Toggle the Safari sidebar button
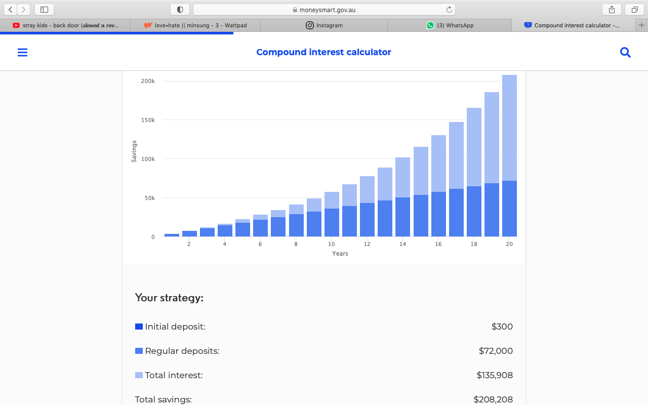Viewport: 648px width, 405px height. 44,10
